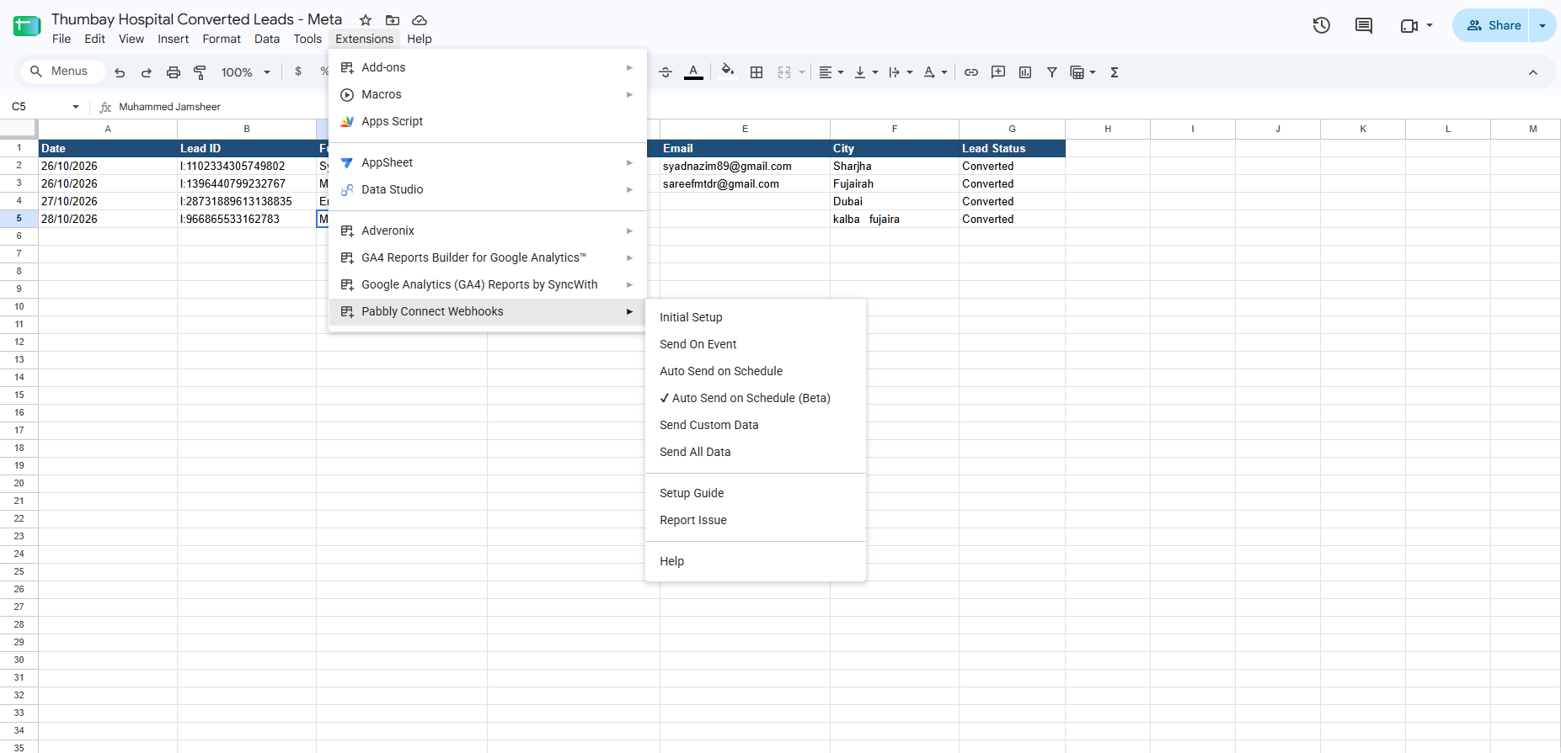Image resolution: width=1561 pixels, height=753 pixels.
Task: Apply strikethrough formatting
Action: 666,72
